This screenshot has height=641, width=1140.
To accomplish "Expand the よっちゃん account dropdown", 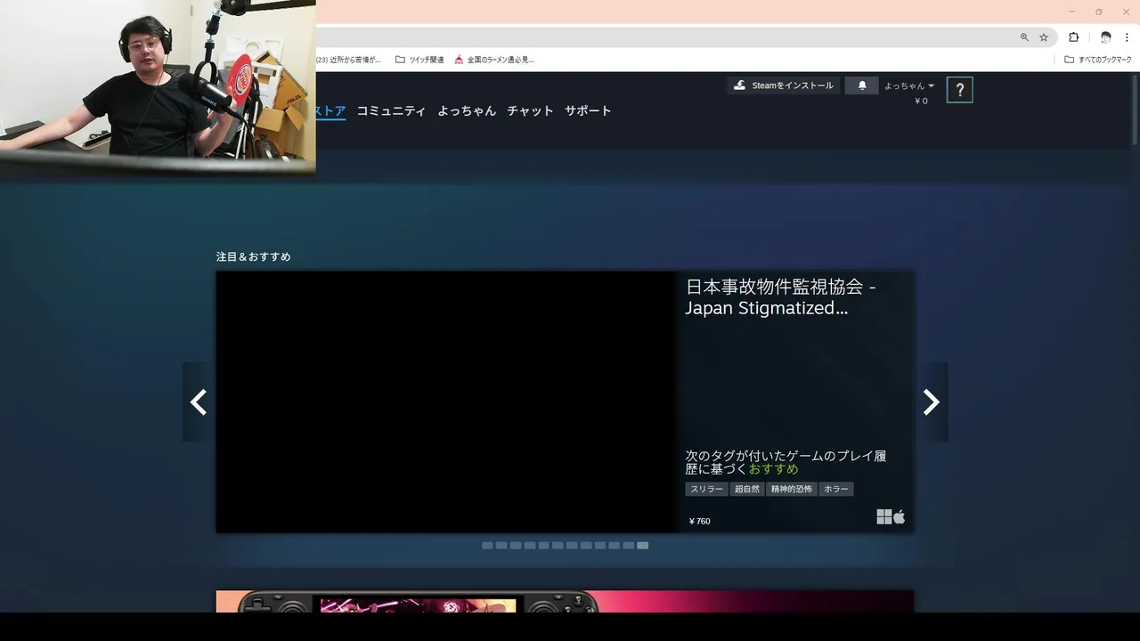I will point(909,85).
